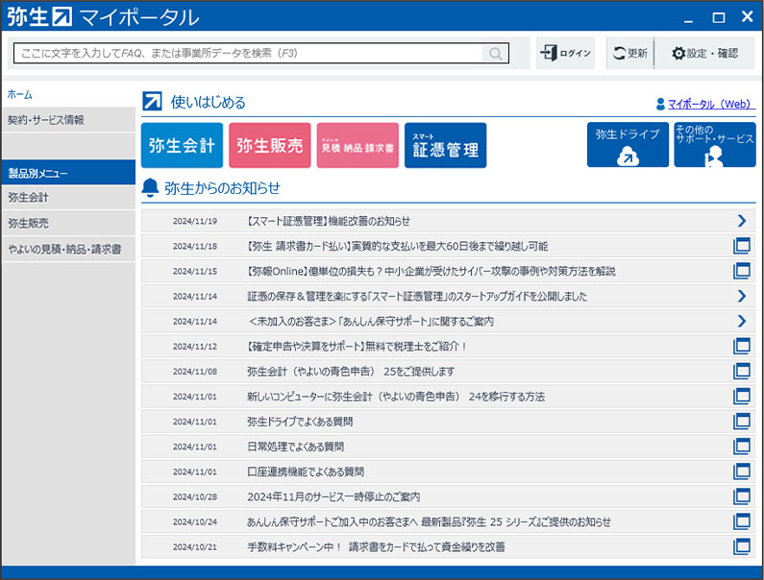Expand the スタートアップガイド notice chevron
The image size is (764, 580).
pyautogui.click(x=742, y=296)
